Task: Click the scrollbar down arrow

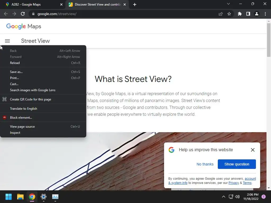Action: tap(269, 188)
